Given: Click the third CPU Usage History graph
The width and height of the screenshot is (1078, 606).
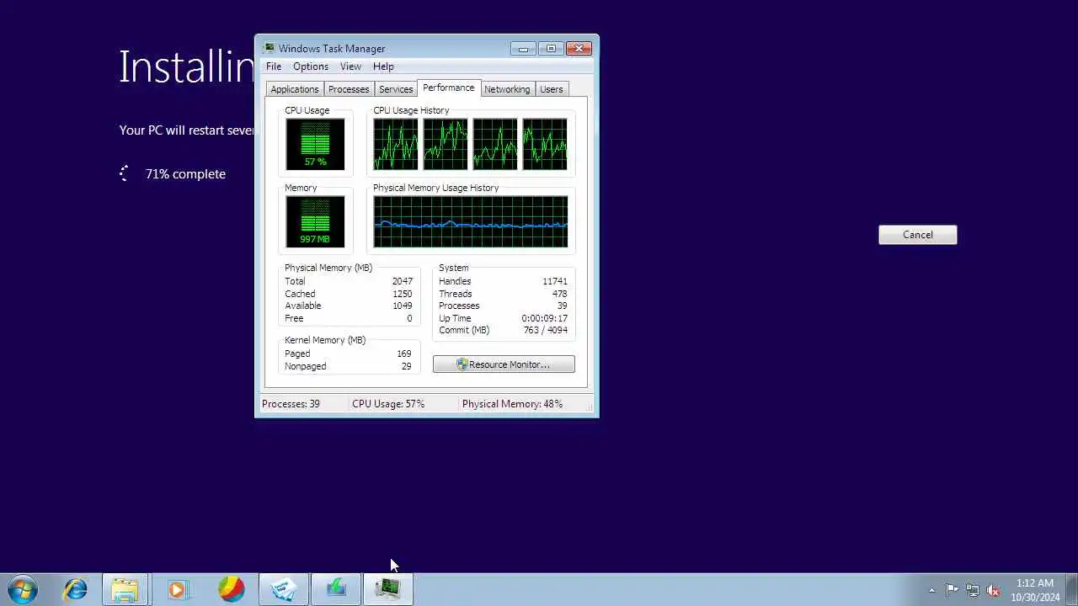Looking at the screenshot, I should point(495,144).
